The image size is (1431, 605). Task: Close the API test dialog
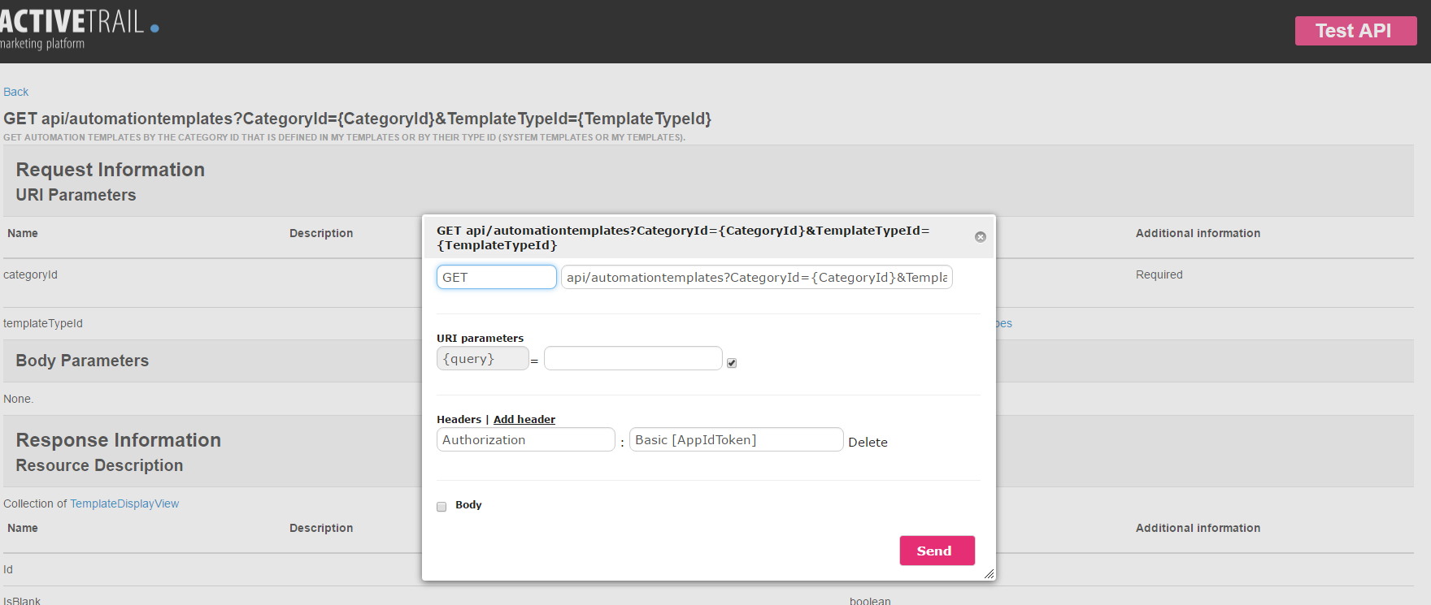(980, 236)
